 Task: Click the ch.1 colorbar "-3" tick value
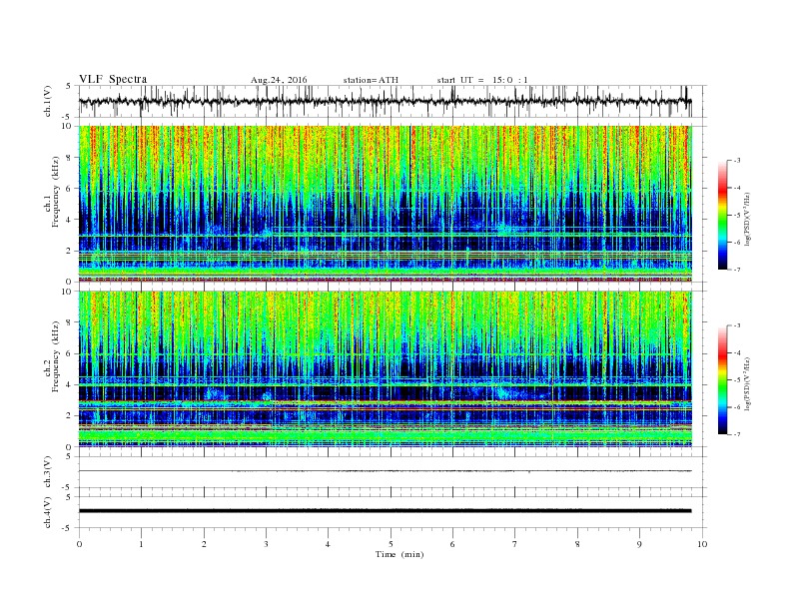(737, 161)
